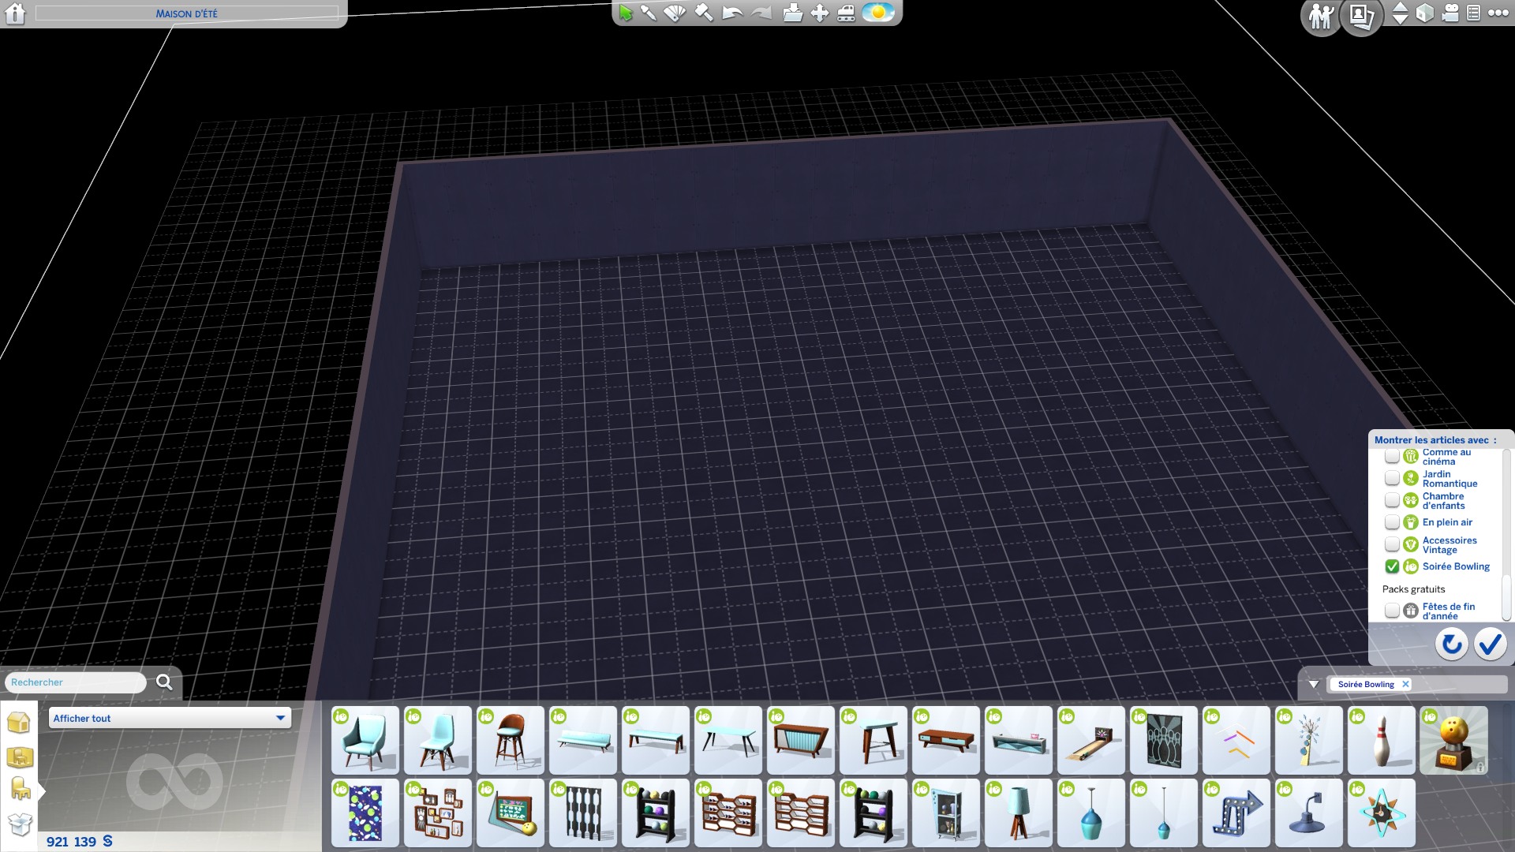This screenshot has width=1515, height=852.
Task: Return to household home icon
Action: (15, 13)
